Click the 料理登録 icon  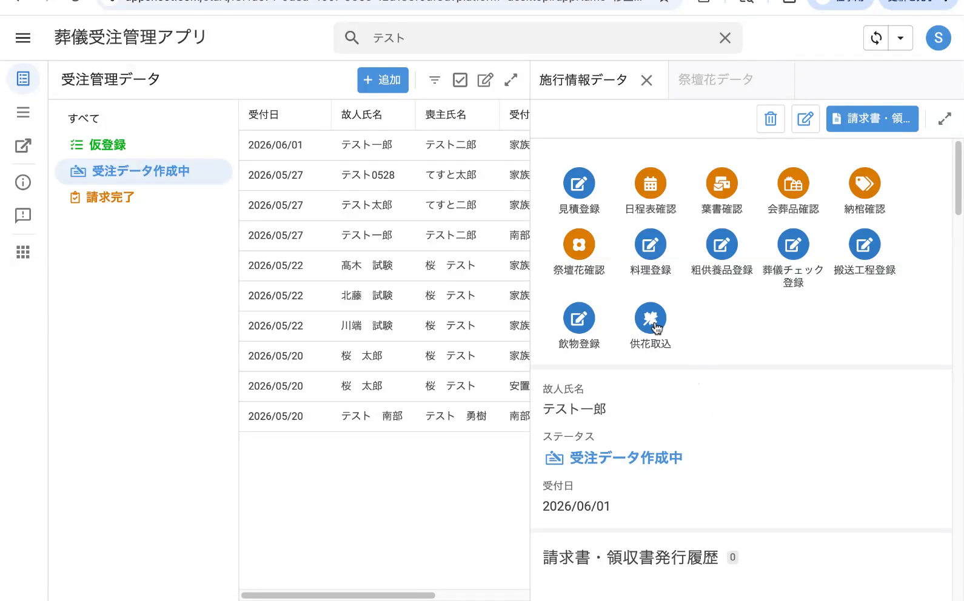pyautogui.click(x=651, y=244)
